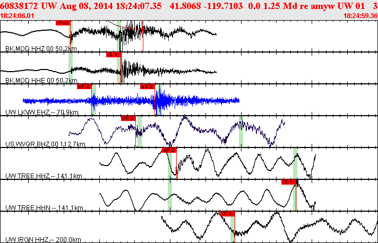Click the eP 2 pick on US.WVOR BHZ
Image resolution: width=378 pixels, height=243 pixels.
point(128,118)
